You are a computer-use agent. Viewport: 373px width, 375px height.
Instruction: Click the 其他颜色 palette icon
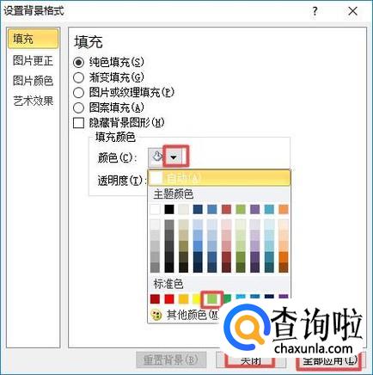point(156,315)
